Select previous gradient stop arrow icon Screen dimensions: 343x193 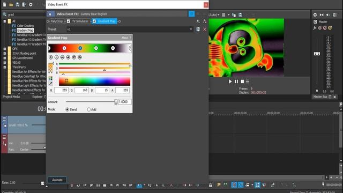coord(62,57)
